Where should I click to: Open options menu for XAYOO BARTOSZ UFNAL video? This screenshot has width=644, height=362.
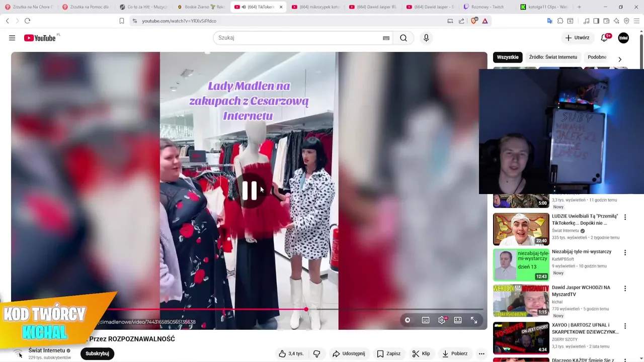pyautogui.click(x=625, y=326)
